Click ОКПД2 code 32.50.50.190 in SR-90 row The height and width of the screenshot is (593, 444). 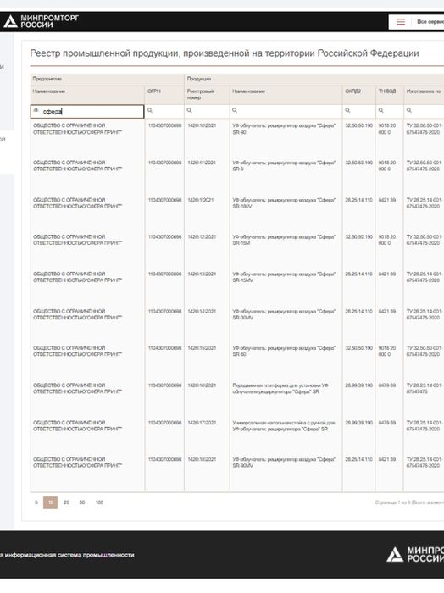click(358, 125)
